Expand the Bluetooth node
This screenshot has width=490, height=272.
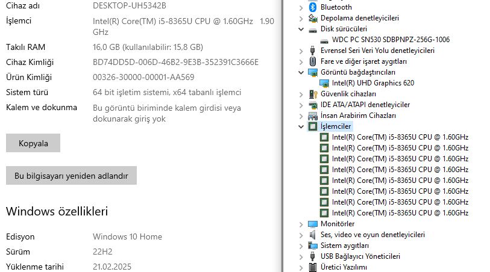301,8
